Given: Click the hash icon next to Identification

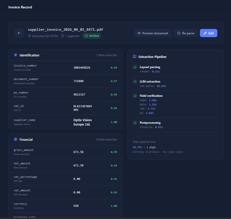Looking at the screenshot, I should (15, 55).
